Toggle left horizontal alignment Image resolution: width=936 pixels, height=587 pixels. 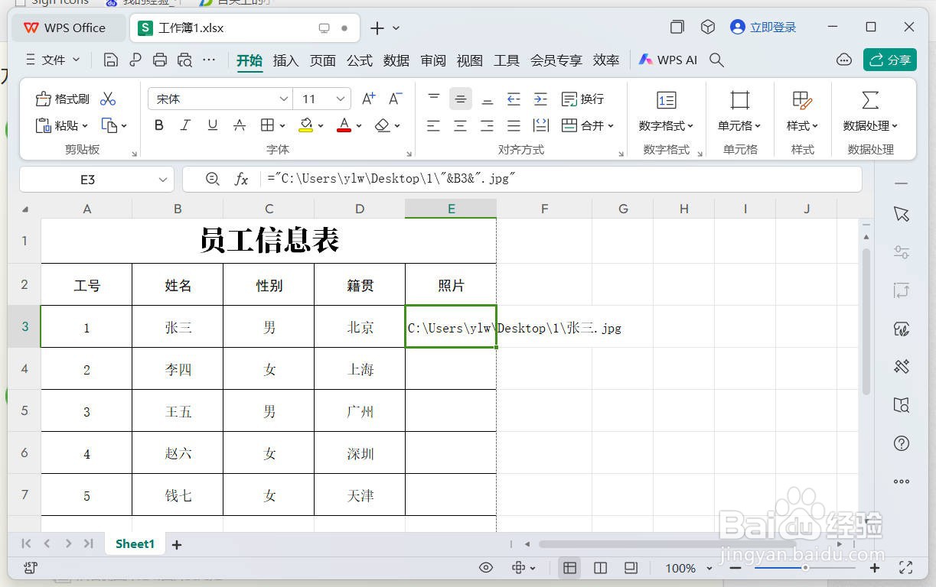click(434, 125)
